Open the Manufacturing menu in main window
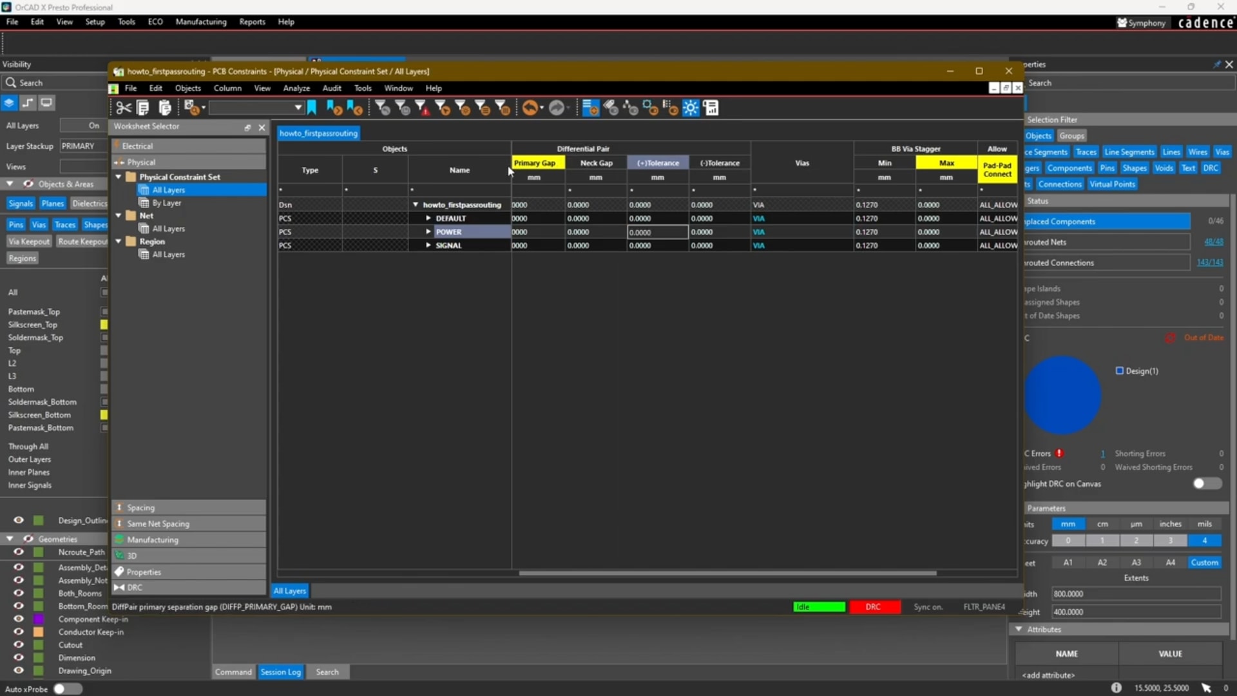1237x696 pixels. point(201,22)
